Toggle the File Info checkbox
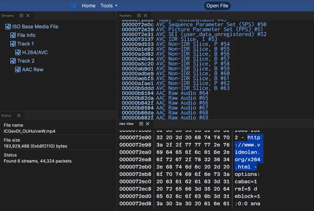This screenshot has width=314, height=211. [x=13, y=35]
